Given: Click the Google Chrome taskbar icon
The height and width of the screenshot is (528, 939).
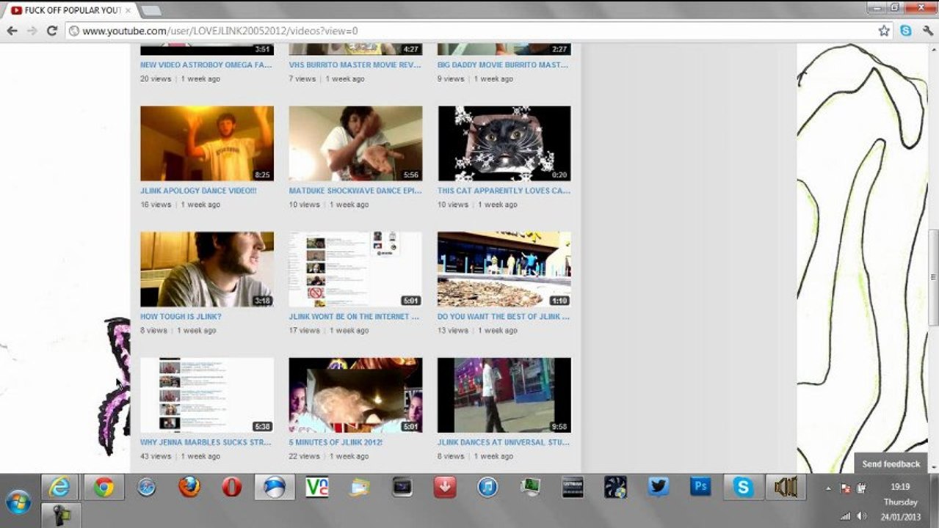Looking at the screenshot, I should point(104,487).
